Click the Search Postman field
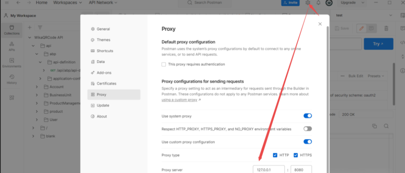Image resolution: width=405 pixels, height=173 pixels. (x=205, y=3)
